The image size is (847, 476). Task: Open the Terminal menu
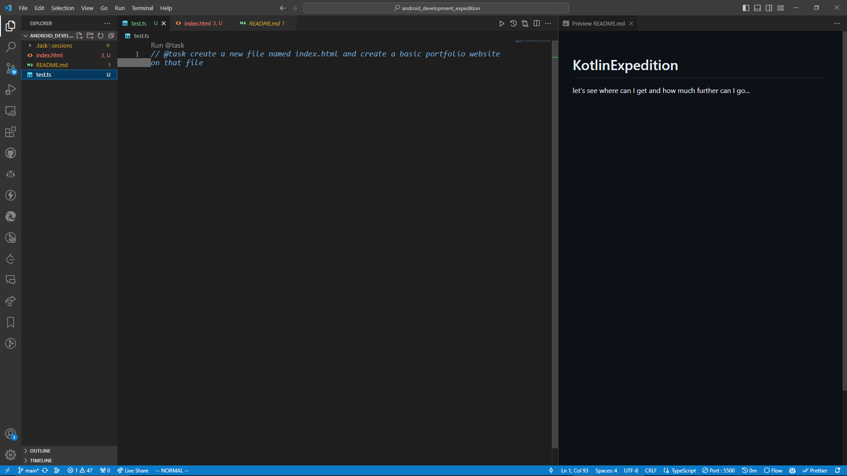[142, 8]
